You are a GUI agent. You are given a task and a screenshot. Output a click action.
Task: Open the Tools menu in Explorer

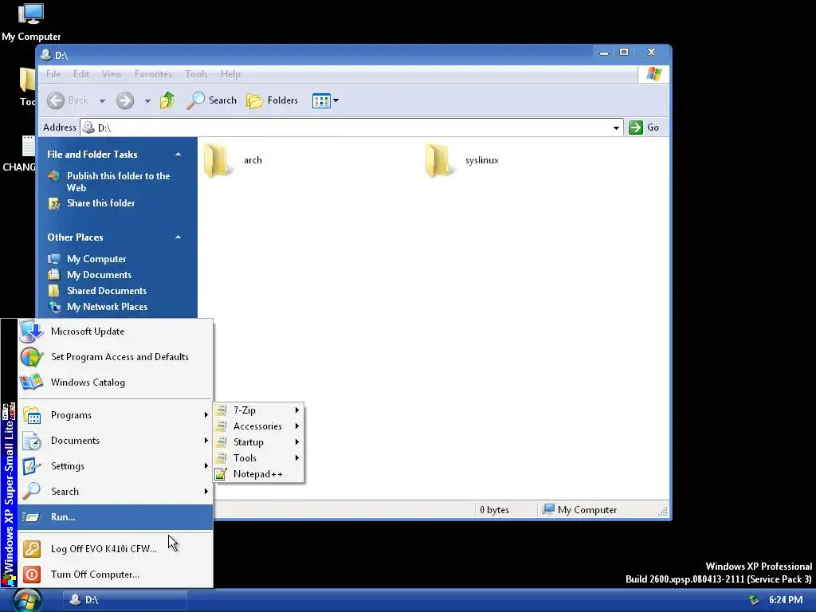[196, 74]
